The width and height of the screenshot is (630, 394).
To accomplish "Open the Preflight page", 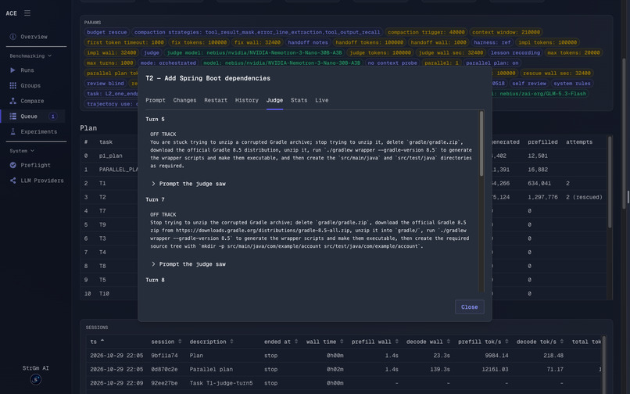I will pyautogui.click(x=35, y=165).
